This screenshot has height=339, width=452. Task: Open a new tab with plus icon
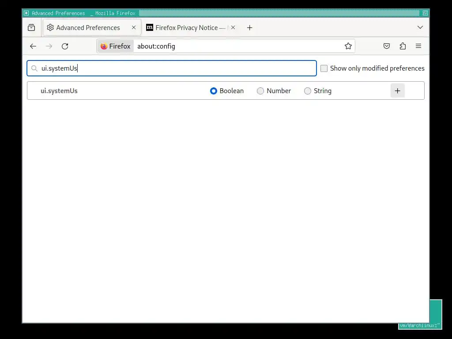[x=250, y=28]
